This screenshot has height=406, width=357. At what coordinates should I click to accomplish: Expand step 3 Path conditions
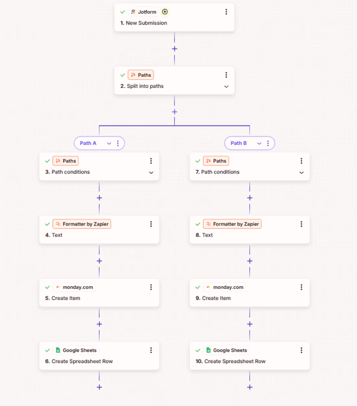point(151,173)
